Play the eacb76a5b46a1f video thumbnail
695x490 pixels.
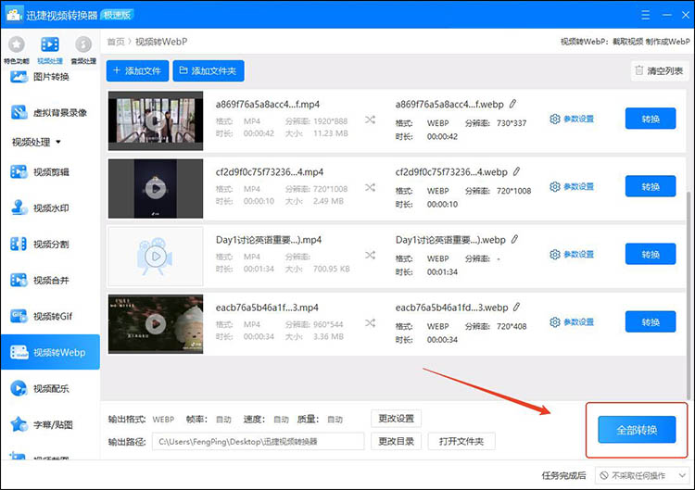tap(156, 324)
